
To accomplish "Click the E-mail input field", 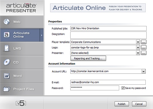I will tap(108, 82).
